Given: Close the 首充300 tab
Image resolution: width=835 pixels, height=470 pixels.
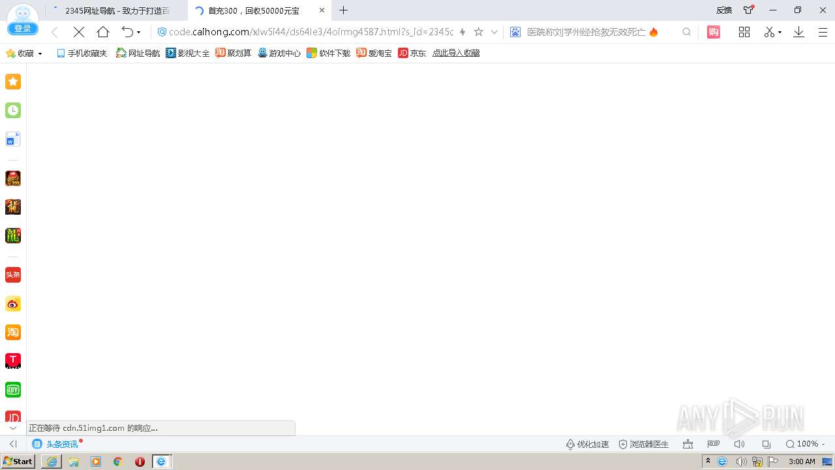Looking at the screenshot, I should [322, 10].
